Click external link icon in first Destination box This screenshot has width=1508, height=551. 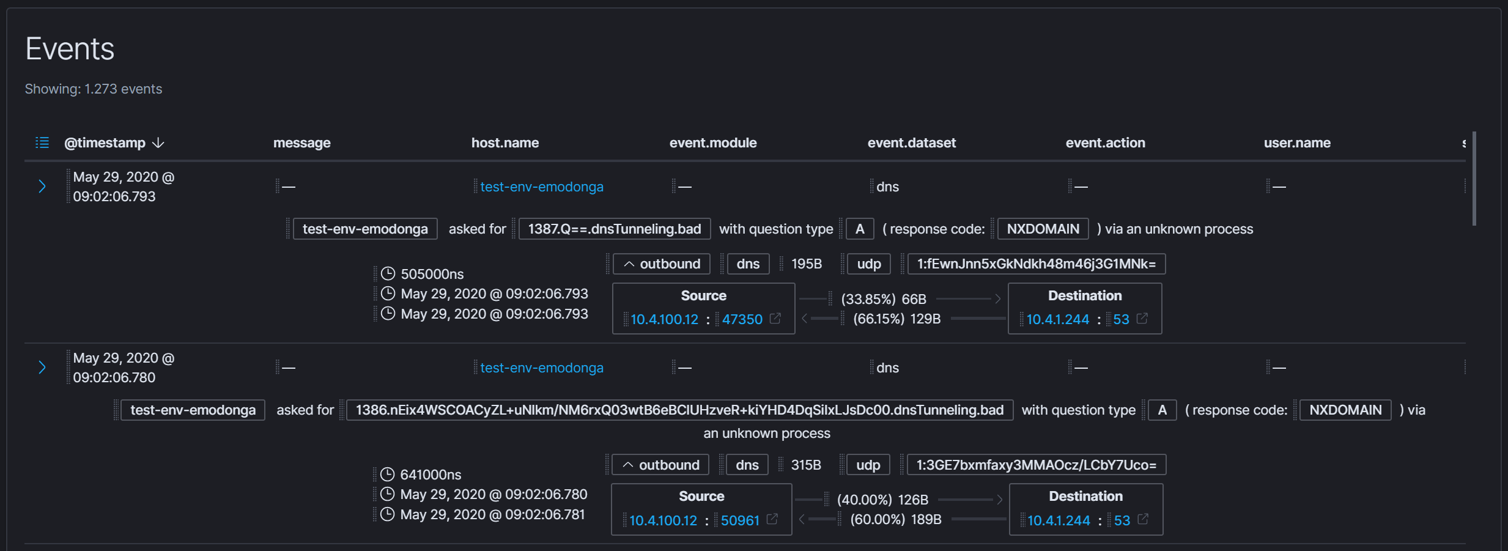click(1142, 319)
